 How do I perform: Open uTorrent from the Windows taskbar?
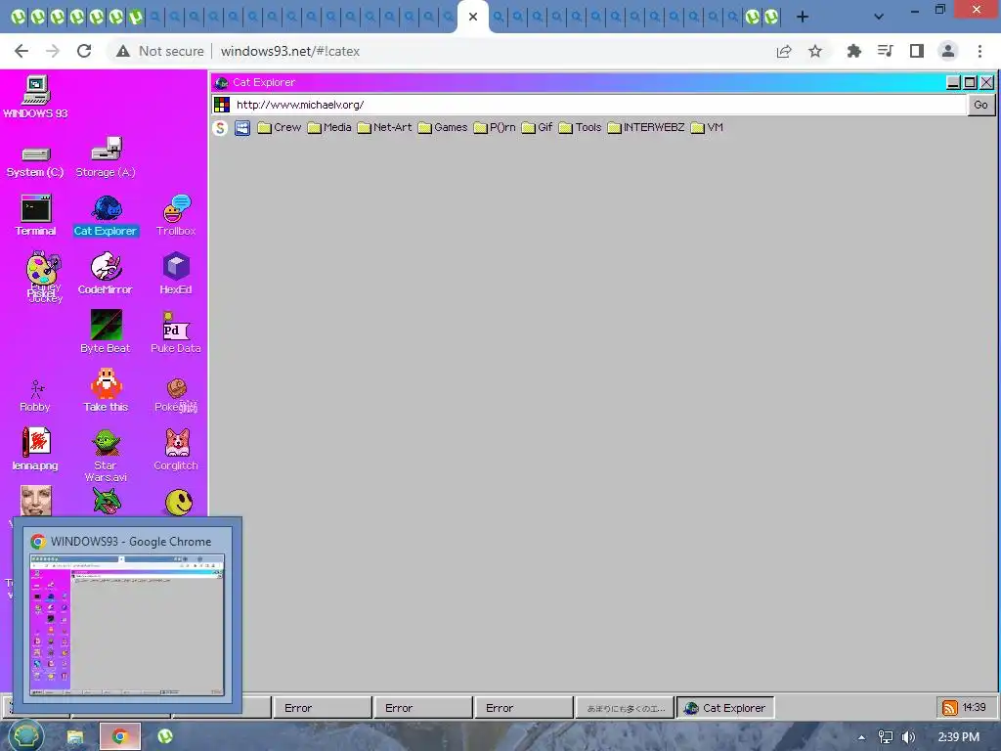point(165,736)
